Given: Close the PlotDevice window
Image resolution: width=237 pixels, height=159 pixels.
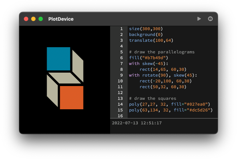Looking at the screenshot, I should 26,19.
